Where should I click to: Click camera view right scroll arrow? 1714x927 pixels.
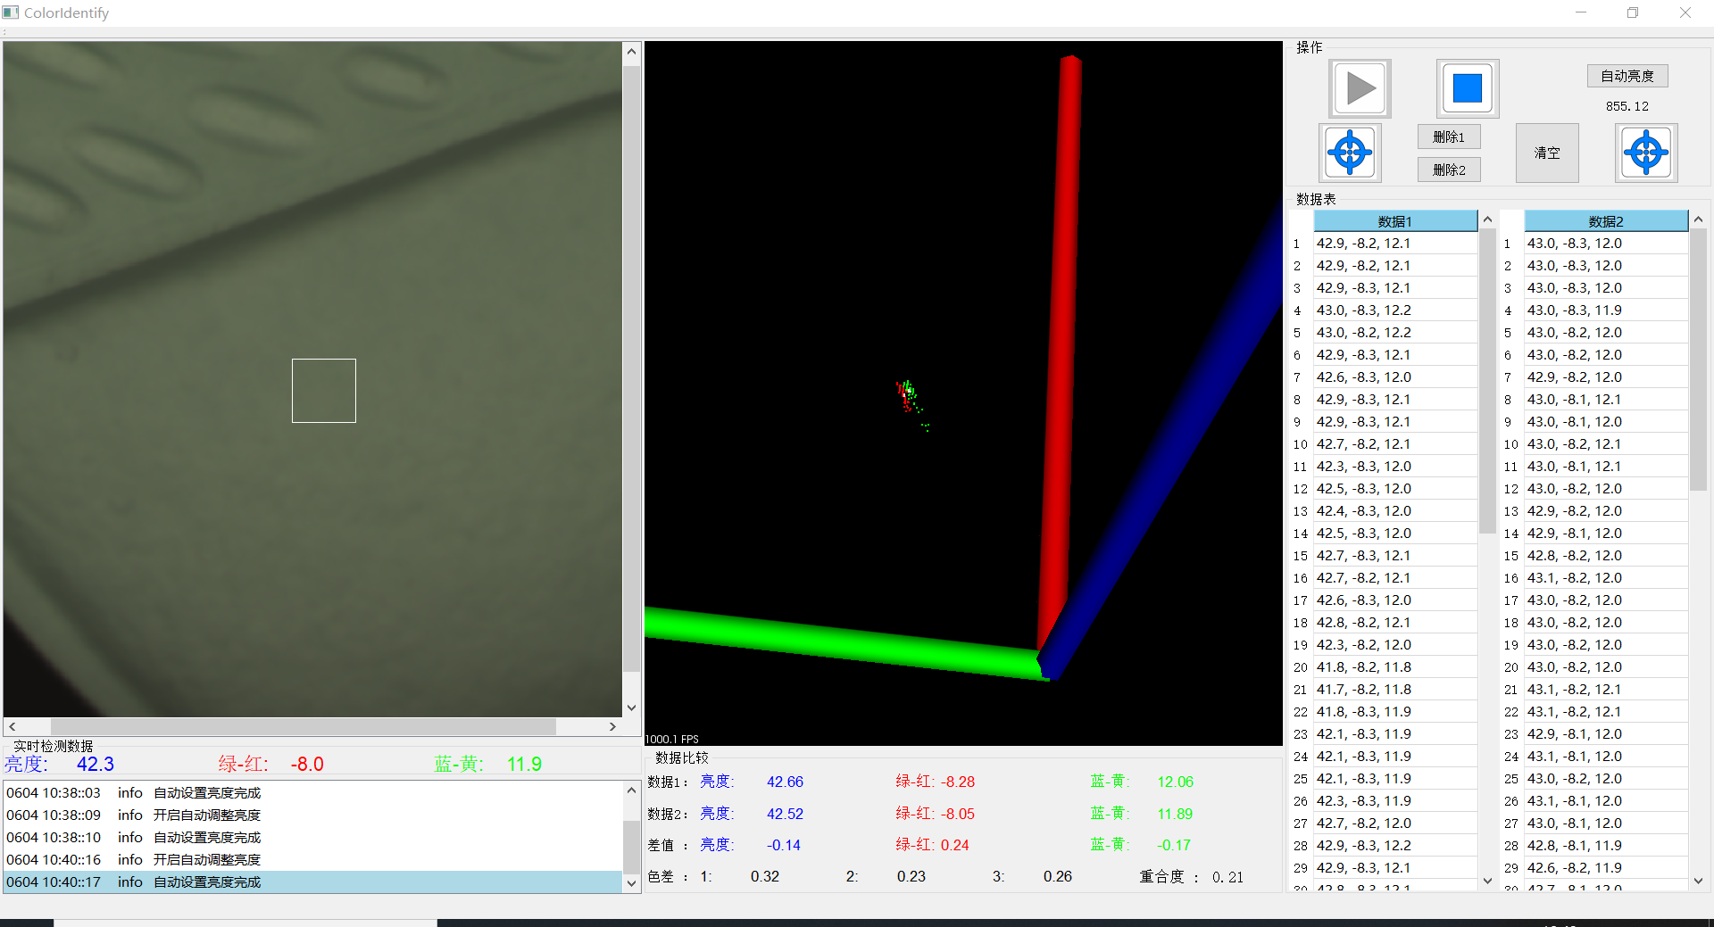coord(612,726)
